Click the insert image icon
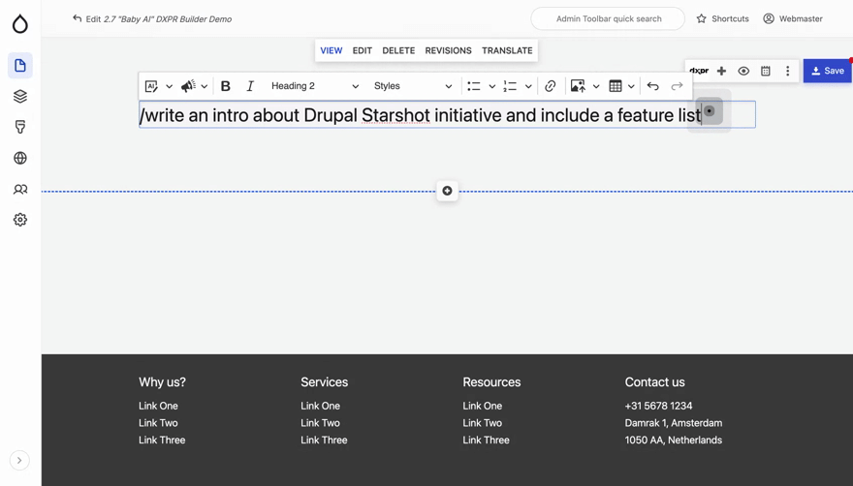This screenshot has height=486, width=853. pos(578,86)
